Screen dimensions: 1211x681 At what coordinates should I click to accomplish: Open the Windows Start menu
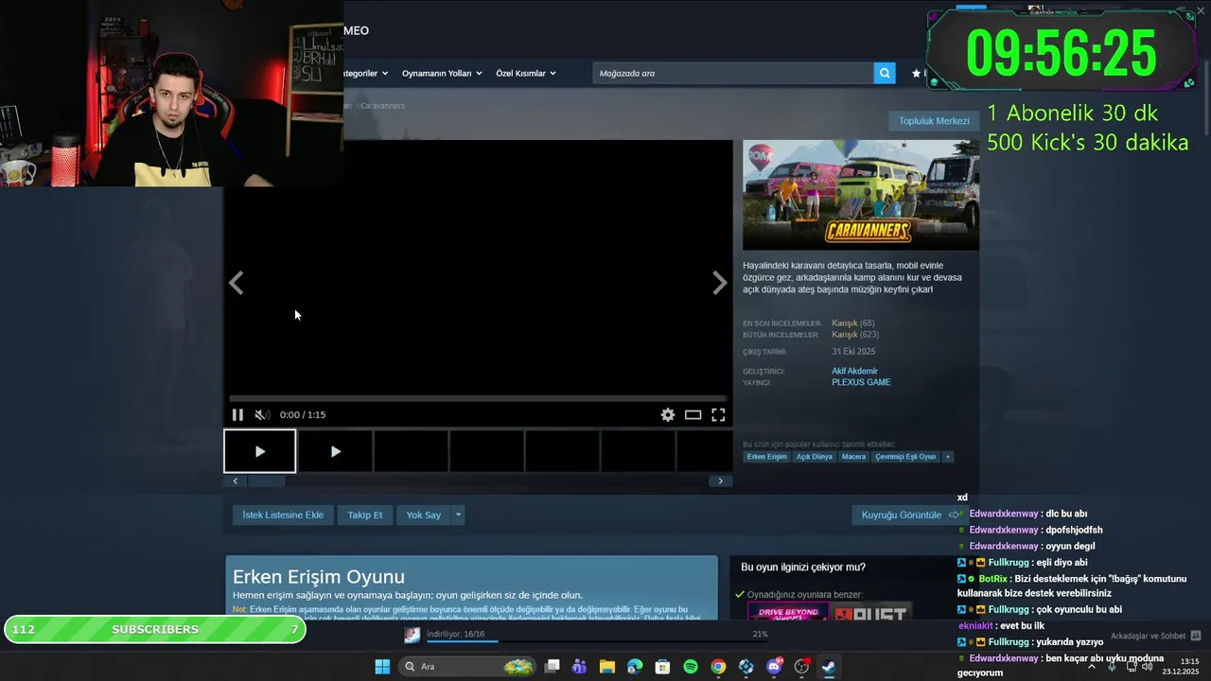(382, 667)
